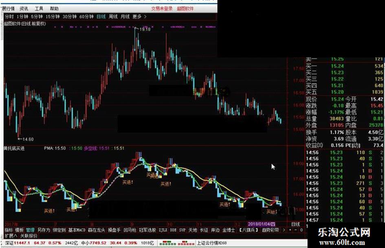Click the 上证云行情 server status
Screen dimensions: 385x248
[212, 243]
